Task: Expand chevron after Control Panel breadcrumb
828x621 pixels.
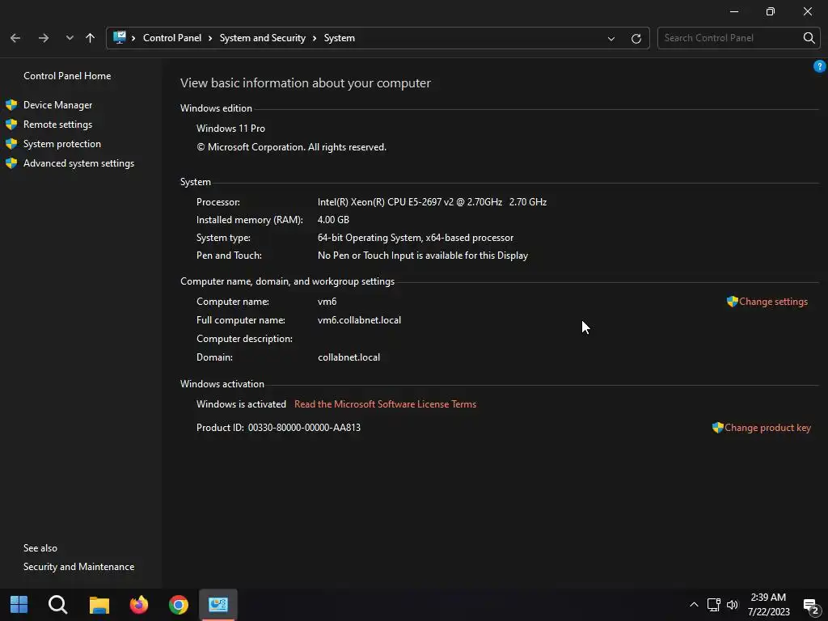Action: pyautogui.click(x=210, y=38)
